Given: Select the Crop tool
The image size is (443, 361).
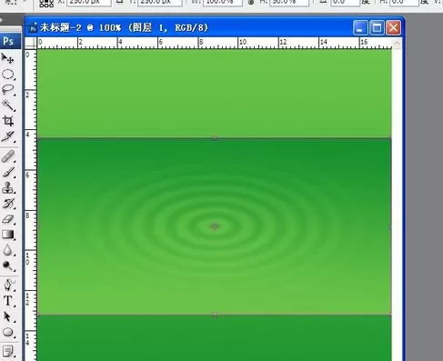Looking at the screenshot, I should 8,121.
